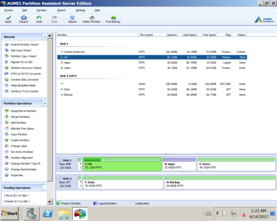Select D: Apps block in disk map

[179, 164]
